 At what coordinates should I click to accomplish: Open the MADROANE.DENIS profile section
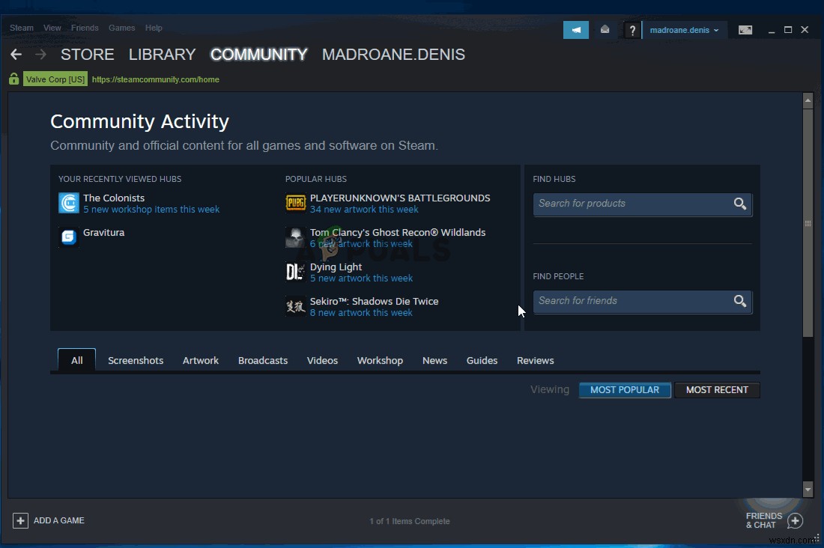pos(393,54)
